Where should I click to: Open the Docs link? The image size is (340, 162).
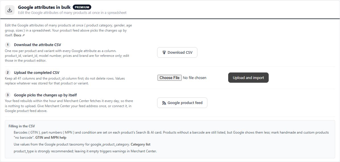19,35
